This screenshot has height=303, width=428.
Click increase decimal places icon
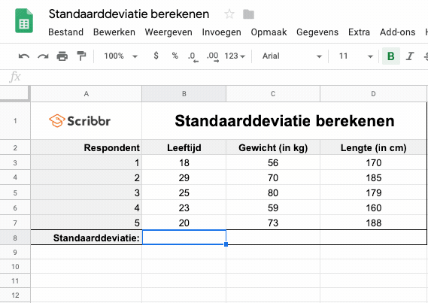pos(213,56)
